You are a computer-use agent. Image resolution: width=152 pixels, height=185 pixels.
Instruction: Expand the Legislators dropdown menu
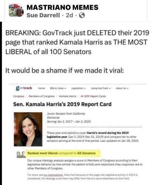coord(78,88)
